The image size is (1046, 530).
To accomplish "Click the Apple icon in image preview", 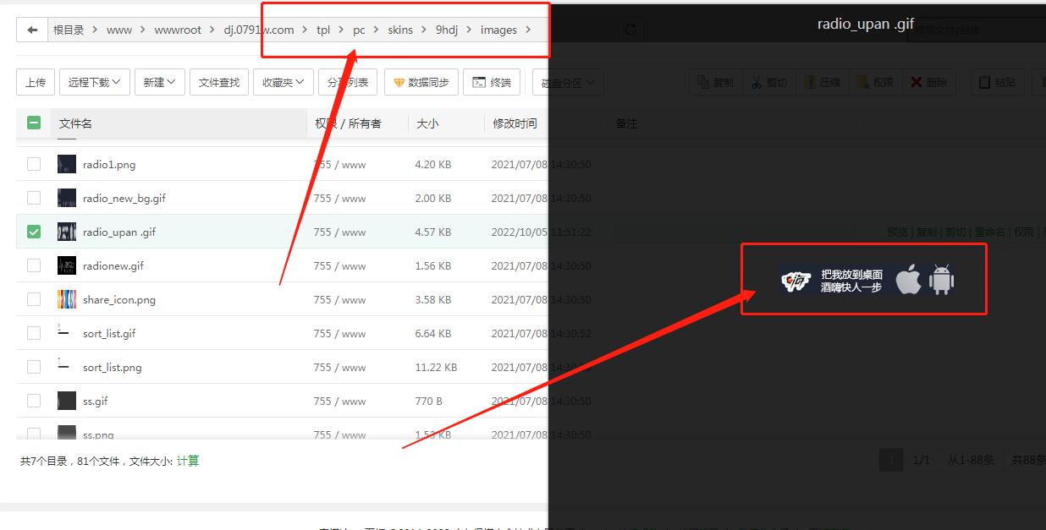I will pyautogui.click(x=908, y=280).
